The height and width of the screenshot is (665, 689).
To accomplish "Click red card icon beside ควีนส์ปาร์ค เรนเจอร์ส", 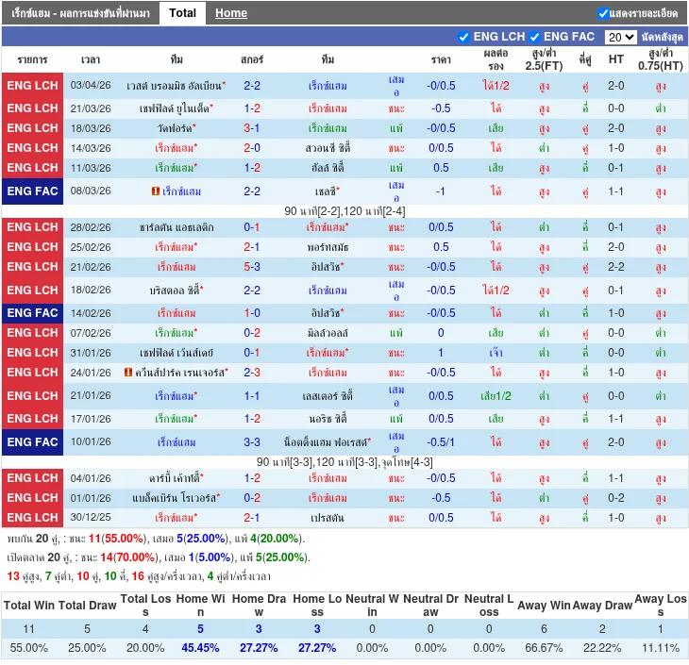I will [x=128, y=373].
